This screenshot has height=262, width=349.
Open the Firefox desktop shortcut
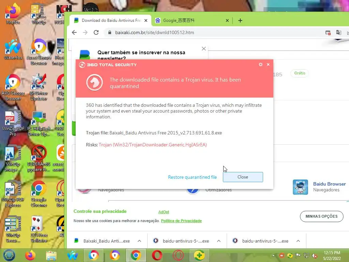[13, 14]
